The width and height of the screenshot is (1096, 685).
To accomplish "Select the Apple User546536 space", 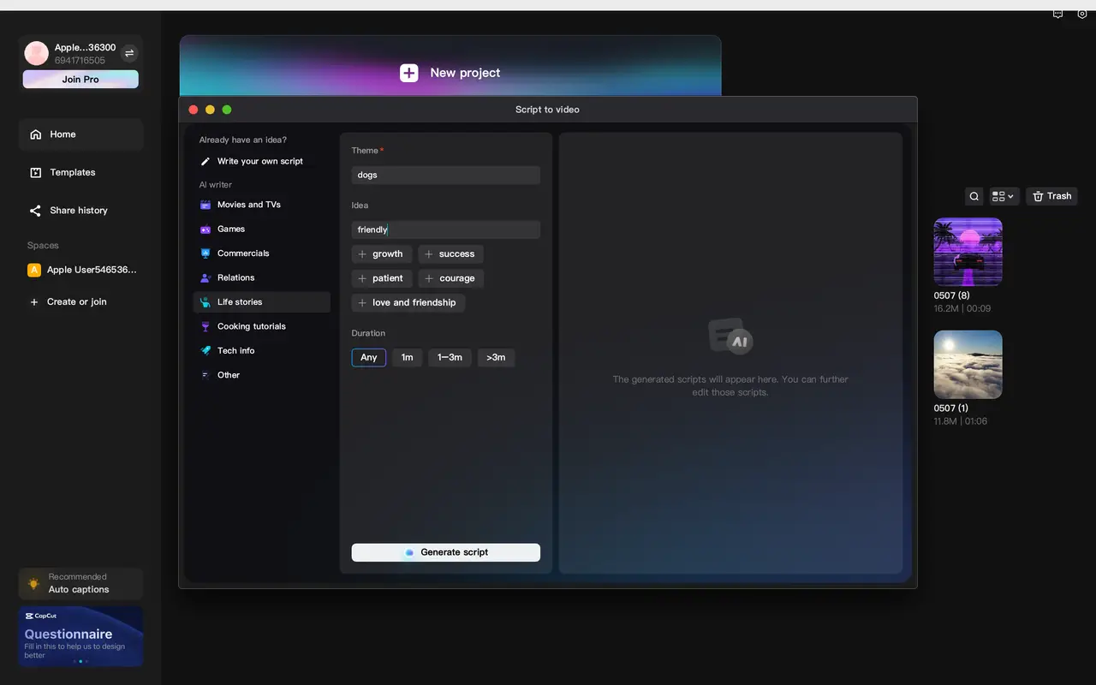I will coord(80,270).
